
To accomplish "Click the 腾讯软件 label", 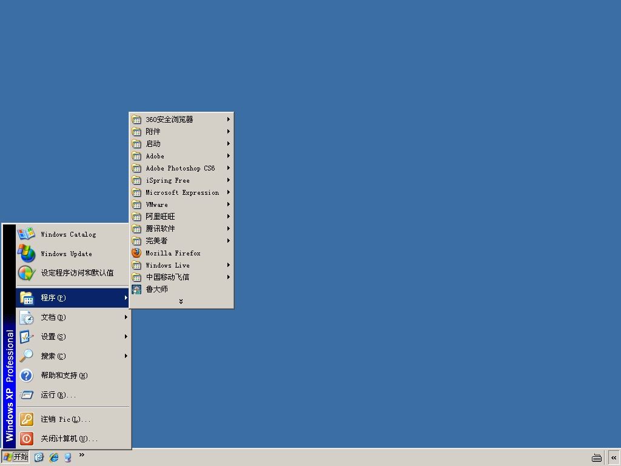I will [160, 229].
